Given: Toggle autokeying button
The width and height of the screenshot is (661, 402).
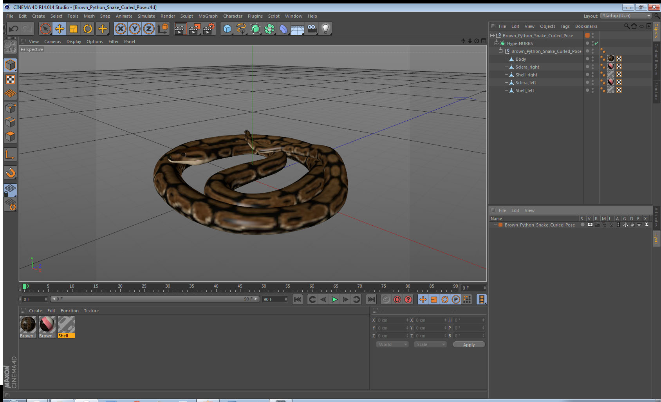Looking at the screenshot, I should [x=397, y=299].
